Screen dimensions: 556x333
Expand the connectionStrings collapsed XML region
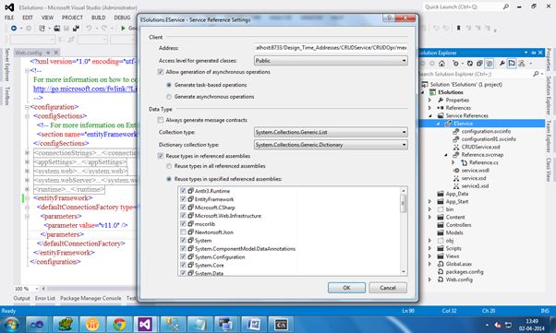(27, 153)
